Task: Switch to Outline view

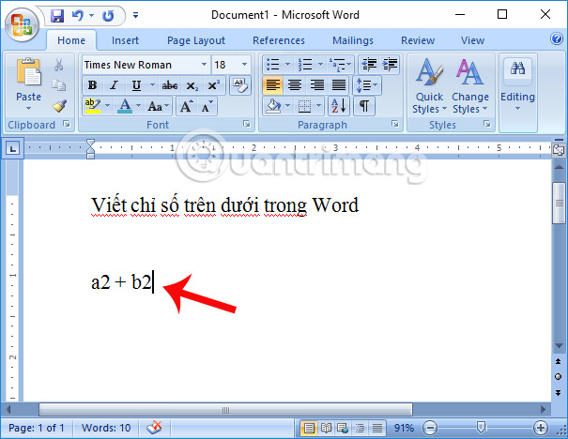Action: (360, 428)
